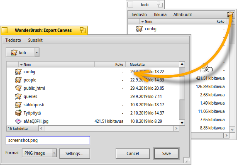Click scroll down arrow in koti window

(232, 129)
